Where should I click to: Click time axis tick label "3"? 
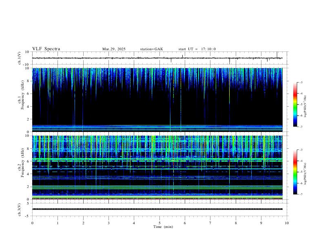(108, 223)
